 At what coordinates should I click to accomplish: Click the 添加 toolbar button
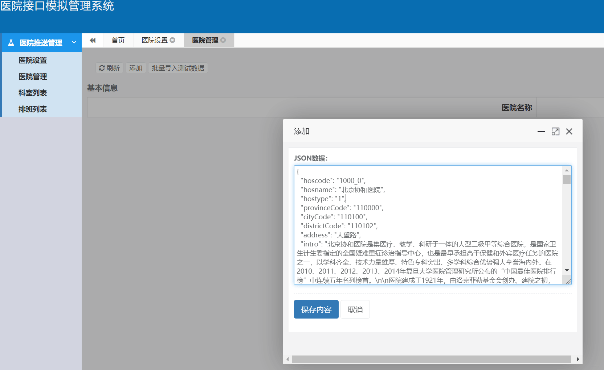pyautogui.click(x=135, y=68)
